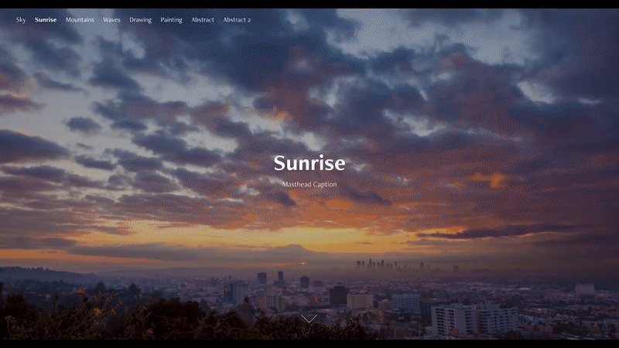The height and width of the screenshot is (348, 619).
Task: Select the Sunrise nav item
Action: pyautogui.click(x=46, y=20)
